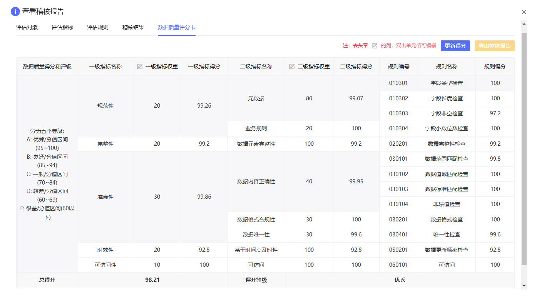The image size is (537, 296).
Task: Click the blue info icon beside 查看稽核报告
Action: pyautogui.click(x=15, y=12)
